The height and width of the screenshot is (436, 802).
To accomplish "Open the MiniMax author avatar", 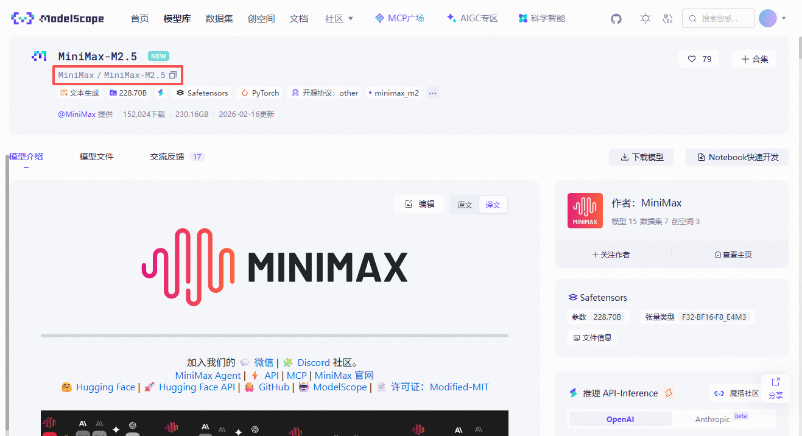I will click(585, 211).
